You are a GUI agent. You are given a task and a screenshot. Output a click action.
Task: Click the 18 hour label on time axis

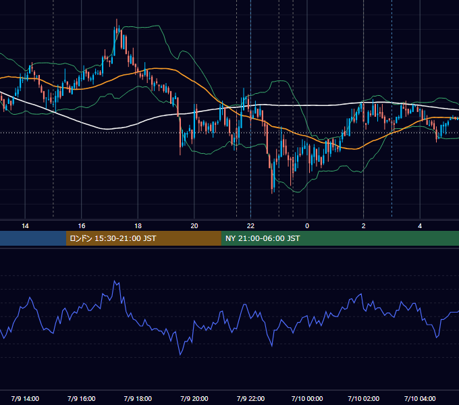pos(138,226)
